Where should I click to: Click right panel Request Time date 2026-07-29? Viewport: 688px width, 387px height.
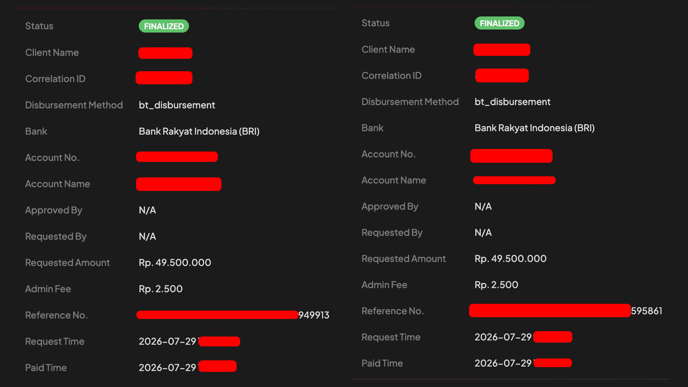click(x=503, y=337)
